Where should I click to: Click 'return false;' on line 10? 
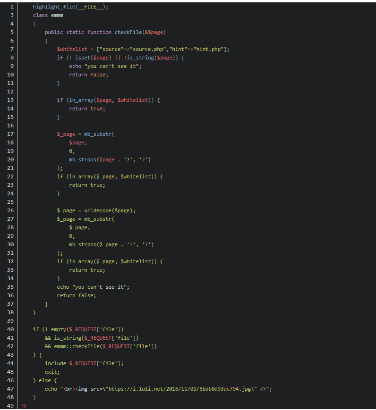pyautogui.click(x=88, y=75)
